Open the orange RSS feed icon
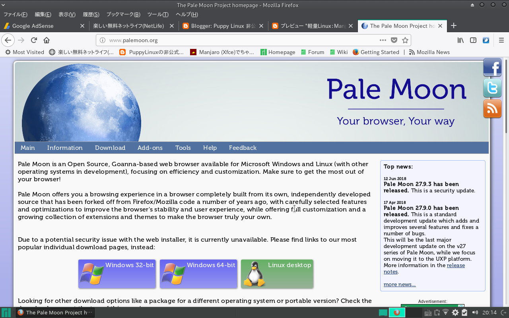The image size is (509, 318). [x=492, y=109]
